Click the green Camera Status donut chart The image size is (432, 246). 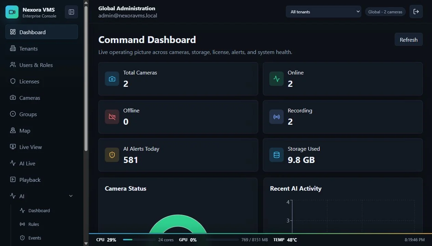pyautogui.click(x=178, y=224)
